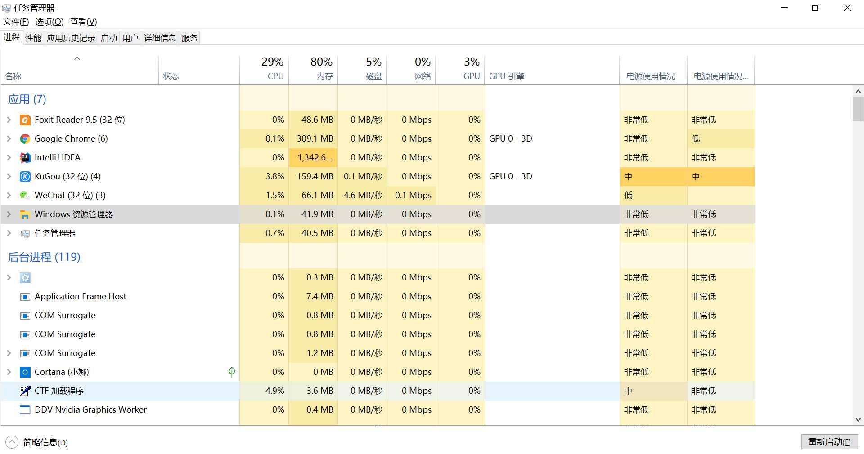This screenshot has width=864, height=454.
Task: Click the WeChat process icon
Action: (25, 196)
